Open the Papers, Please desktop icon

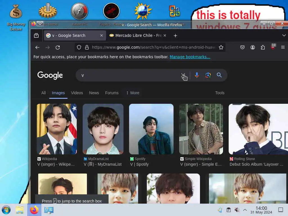tap(111, 11)
